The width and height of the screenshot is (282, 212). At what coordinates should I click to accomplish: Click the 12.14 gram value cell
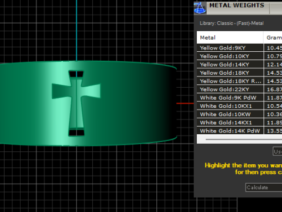point(273,64)
